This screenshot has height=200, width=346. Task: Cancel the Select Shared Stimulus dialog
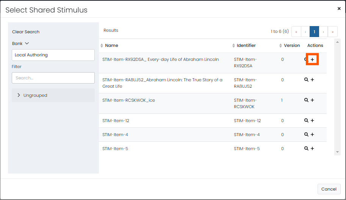(x=329, y=189)
